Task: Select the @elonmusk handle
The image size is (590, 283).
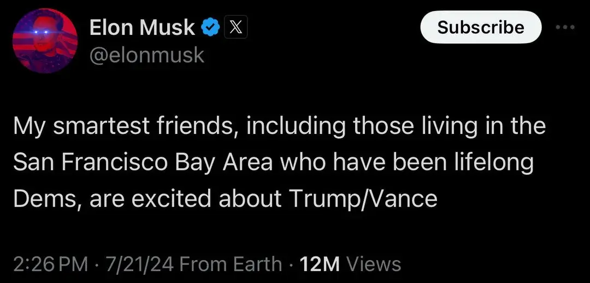Action: tap(147, 56)
